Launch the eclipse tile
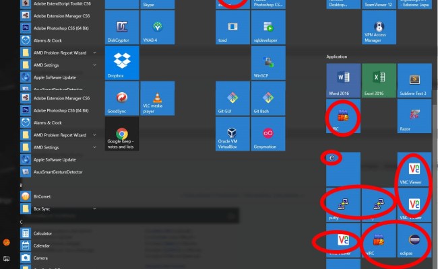The width and height of the screenshot is (438, 269). 414,240
